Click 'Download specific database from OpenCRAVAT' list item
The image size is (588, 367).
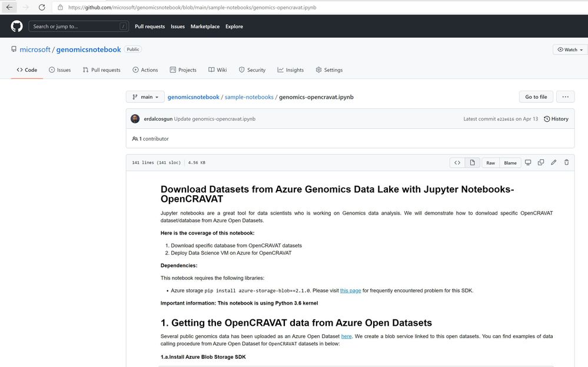pyautogui.click(x=236, y=245)
